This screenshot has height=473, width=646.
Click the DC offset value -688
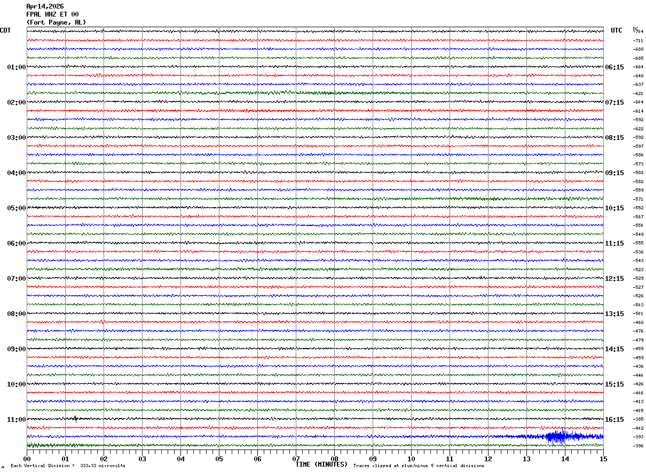pos(638,50)
